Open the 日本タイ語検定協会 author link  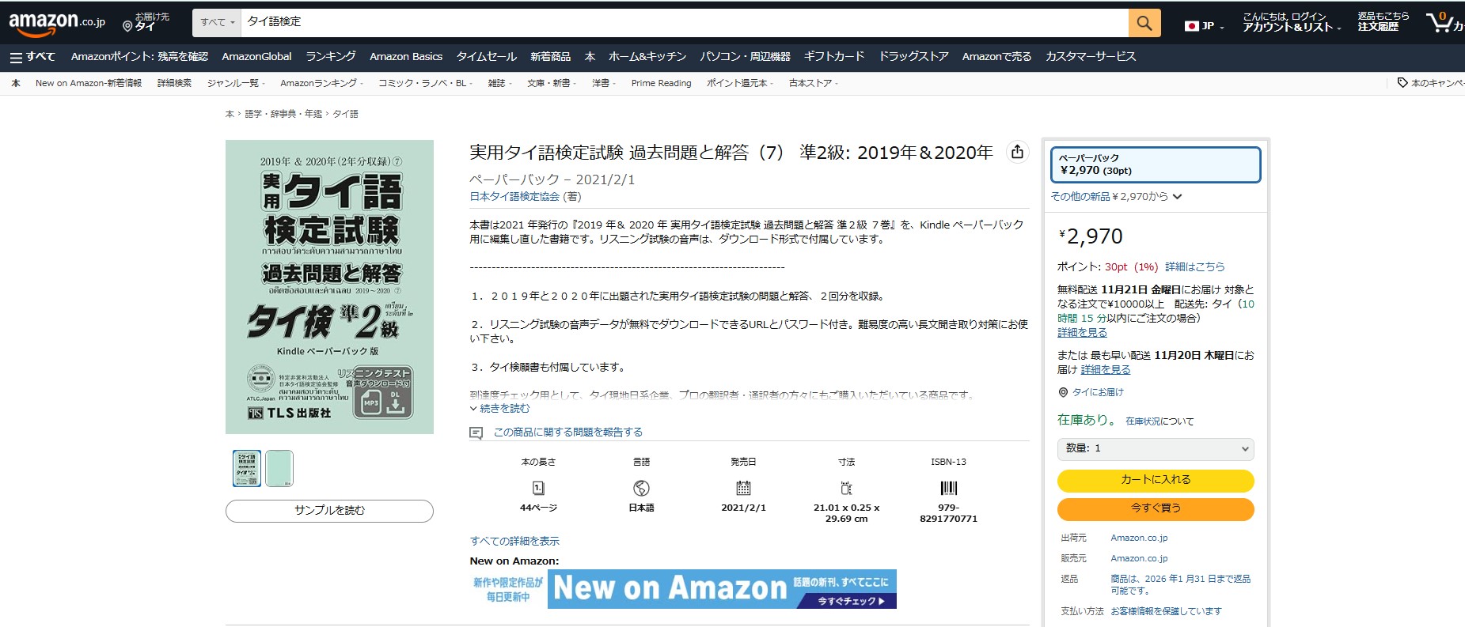[x=514, y=197]
